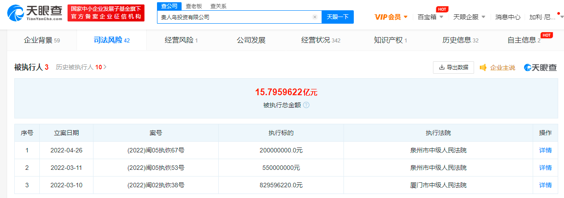
Task: Open 消息中心 in the header
Action: 508,17
